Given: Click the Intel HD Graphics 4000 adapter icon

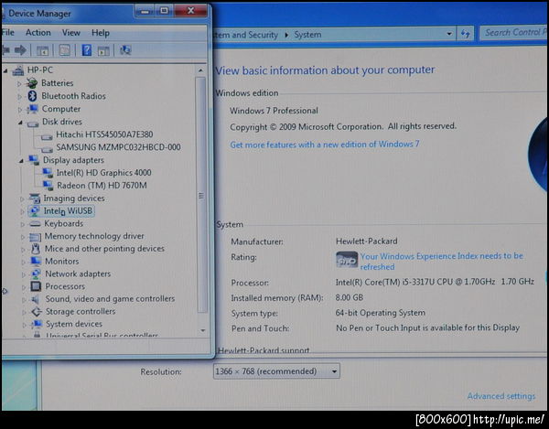Looking at the screenshot, I should (48, 173).
